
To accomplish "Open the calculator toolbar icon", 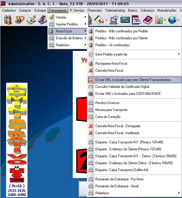I will (125, 20).
